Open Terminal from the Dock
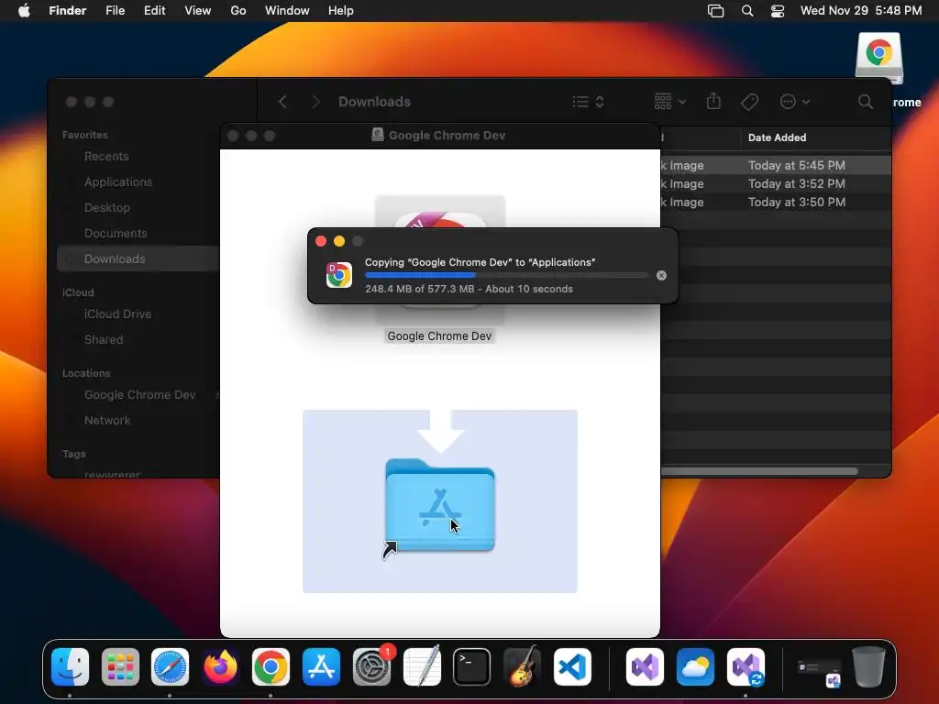This screenshot has width=939, height=704. (472, 667)
